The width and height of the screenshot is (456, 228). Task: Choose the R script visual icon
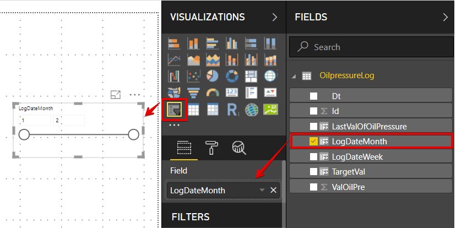232,110
